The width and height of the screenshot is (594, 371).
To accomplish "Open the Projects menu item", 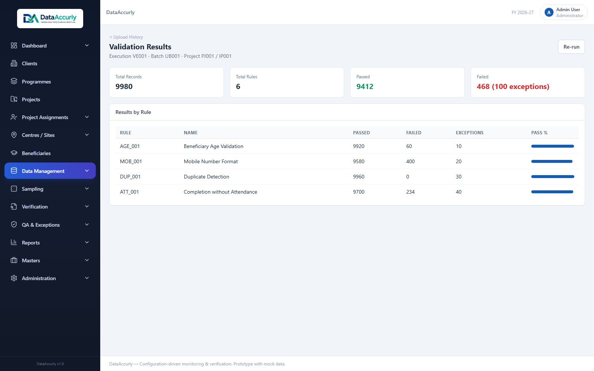I will pos(50,99).
